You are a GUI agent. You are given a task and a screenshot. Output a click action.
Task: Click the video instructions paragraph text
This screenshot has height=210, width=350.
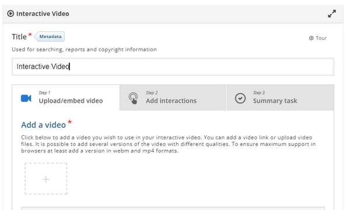coord(169,144)
